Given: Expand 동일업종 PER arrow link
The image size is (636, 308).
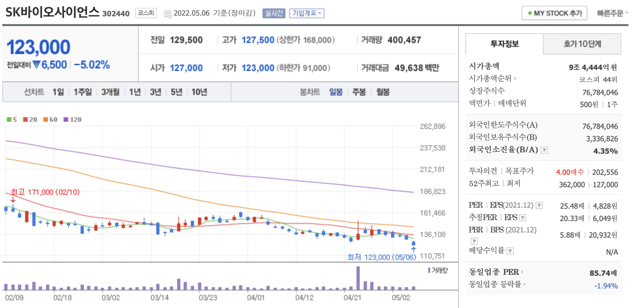Looking at the screenshot, I should click(x=522, y=272).
